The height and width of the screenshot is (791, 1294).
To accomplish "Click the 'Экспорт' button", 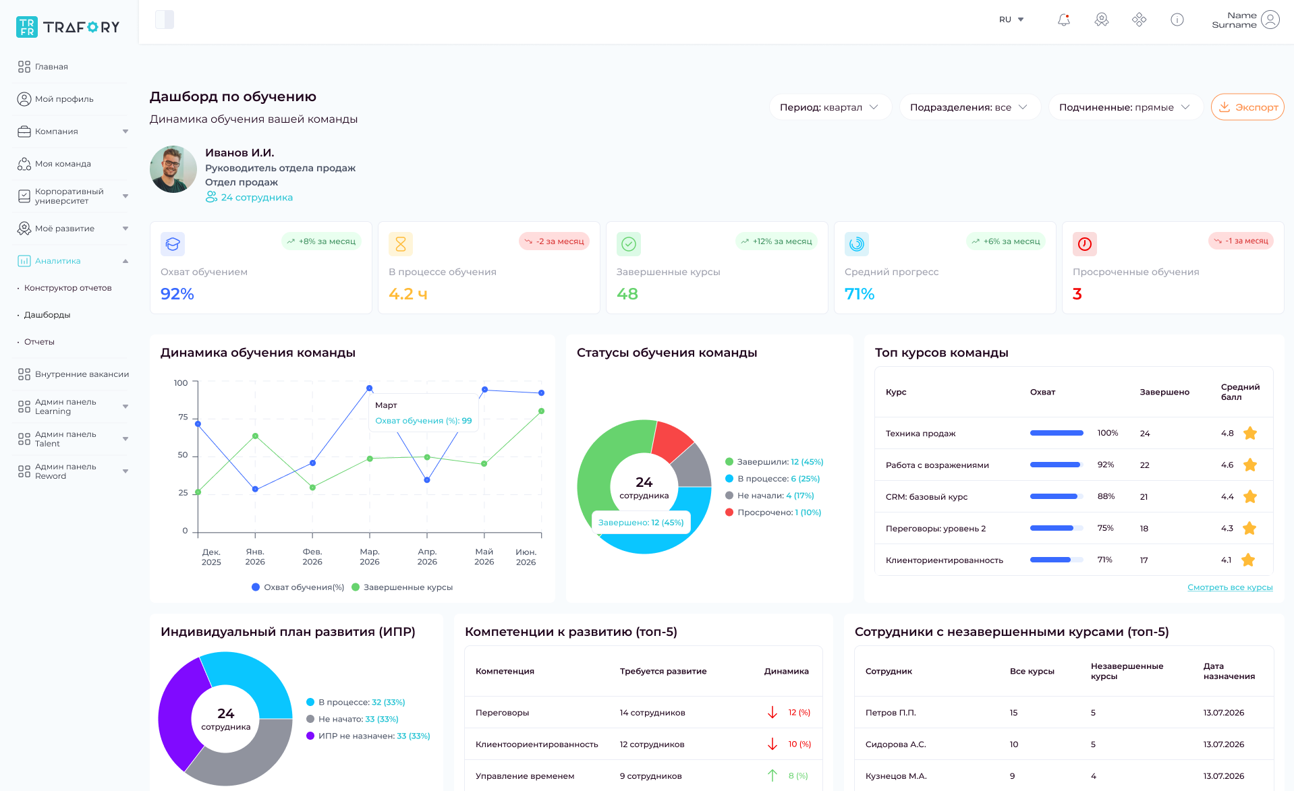I will click(1247, 107).
